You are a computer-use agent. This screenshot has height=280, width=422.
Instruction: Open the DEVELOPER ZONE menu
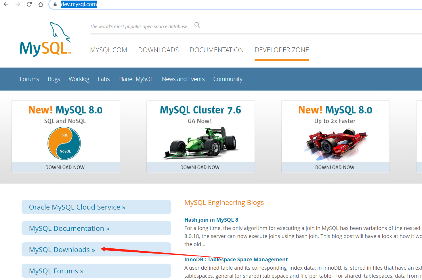click(282, 50)
